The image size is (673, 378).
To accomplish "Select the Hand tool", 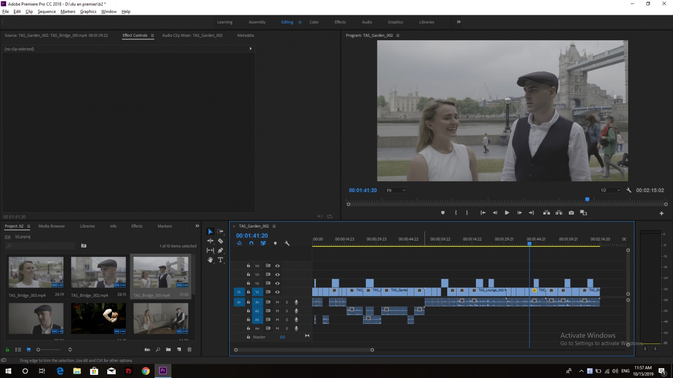I will pyautogui.click(x=210, y=260).
